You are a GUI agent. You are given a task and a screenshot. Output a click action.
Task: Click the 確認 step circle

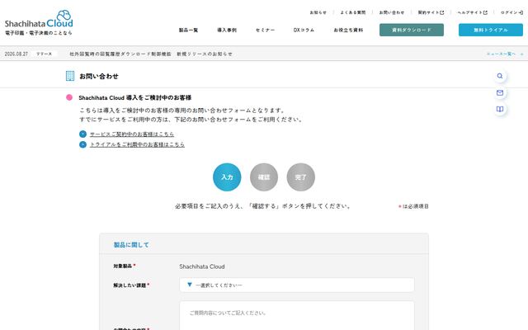[264, 177]
